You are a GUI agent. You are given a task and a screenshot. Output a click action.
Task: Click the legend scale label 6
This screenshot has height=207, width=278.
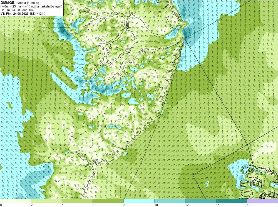pos(93,205)
